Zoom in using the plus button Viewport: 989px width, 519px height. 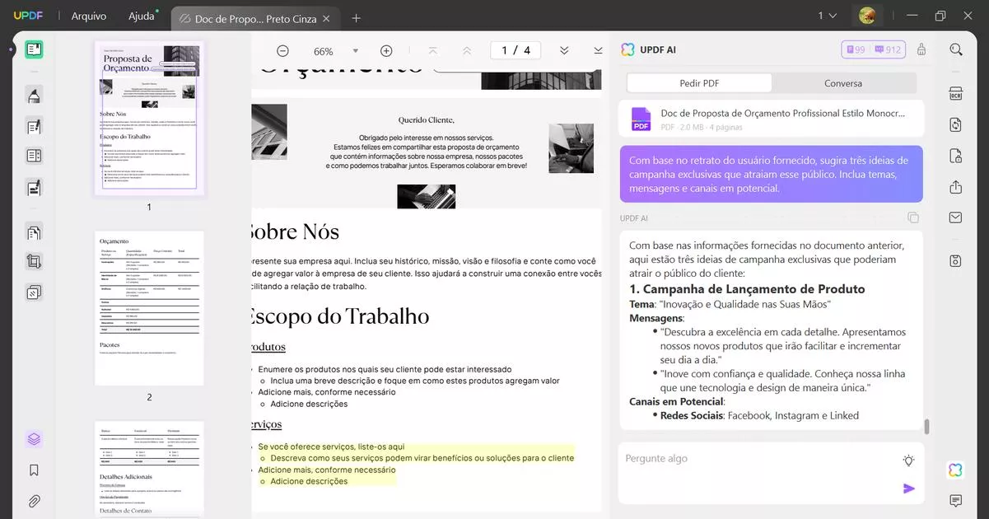tap(385, 50)
